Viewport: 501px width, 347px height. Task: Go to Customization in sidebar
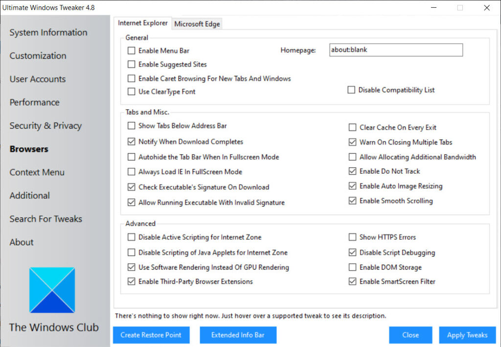38,56
